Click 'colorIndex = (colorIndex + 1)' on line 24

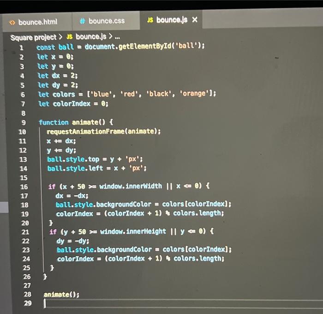tap(110, 259)
